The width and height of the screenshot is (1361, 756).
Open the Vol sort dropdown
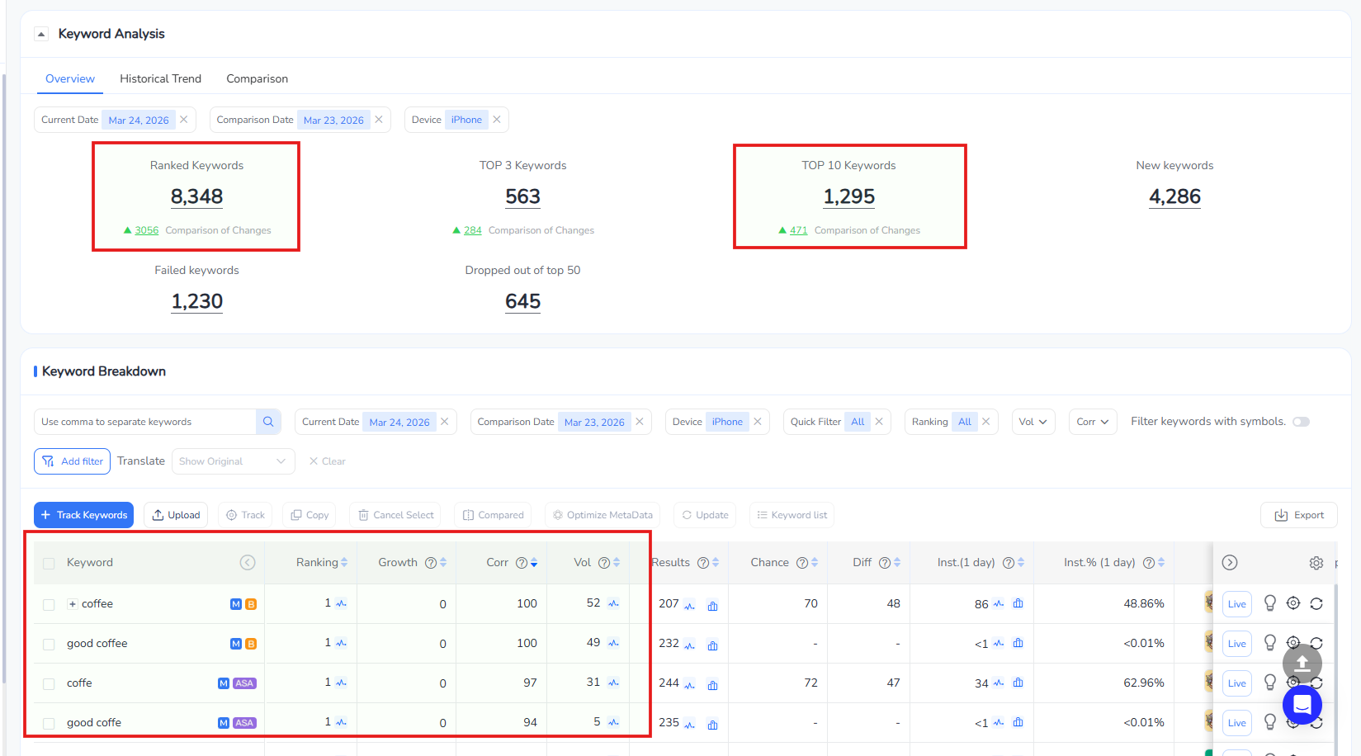point(1033,421)
